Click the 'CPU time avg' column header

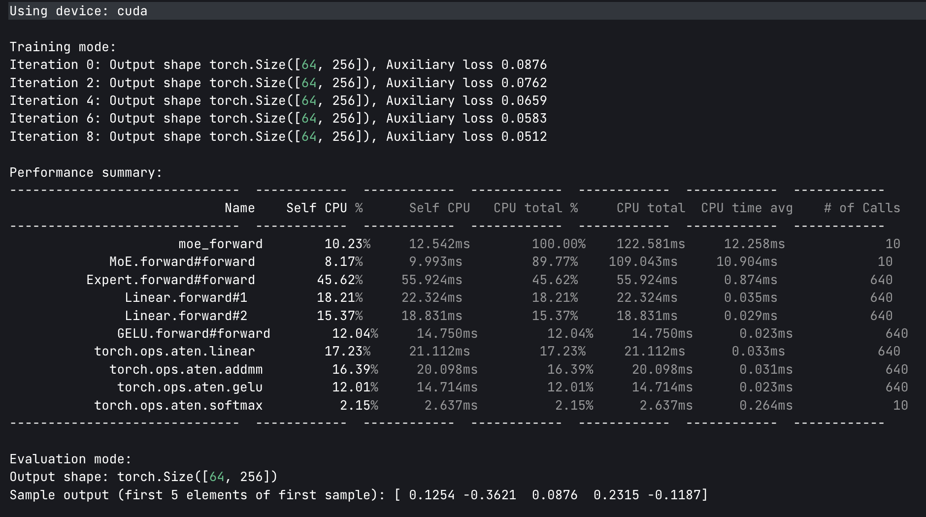pos(747,208)
